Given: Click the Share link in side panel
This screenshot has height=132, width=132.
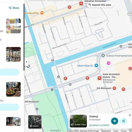Looking at the screenshot, I should point(14,8).
